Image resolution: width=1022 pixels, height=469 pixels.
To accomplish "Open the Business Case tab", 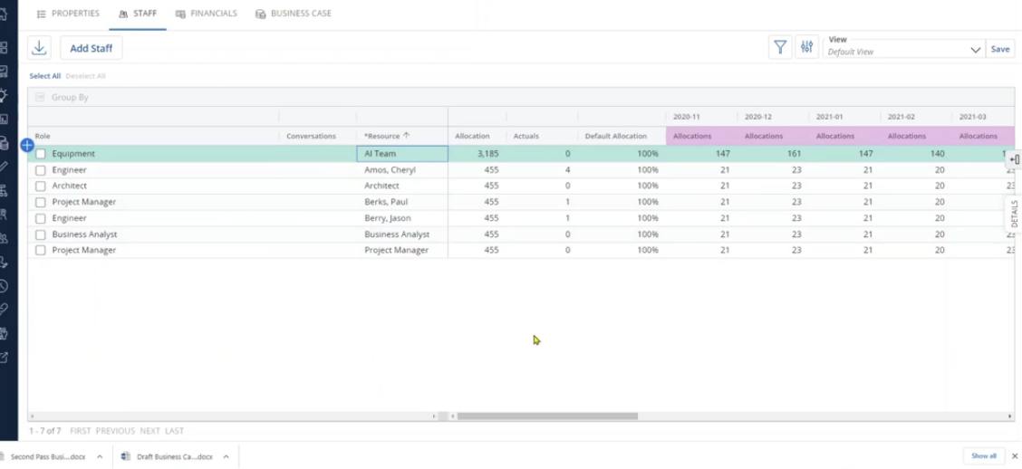I will [294, 14].
